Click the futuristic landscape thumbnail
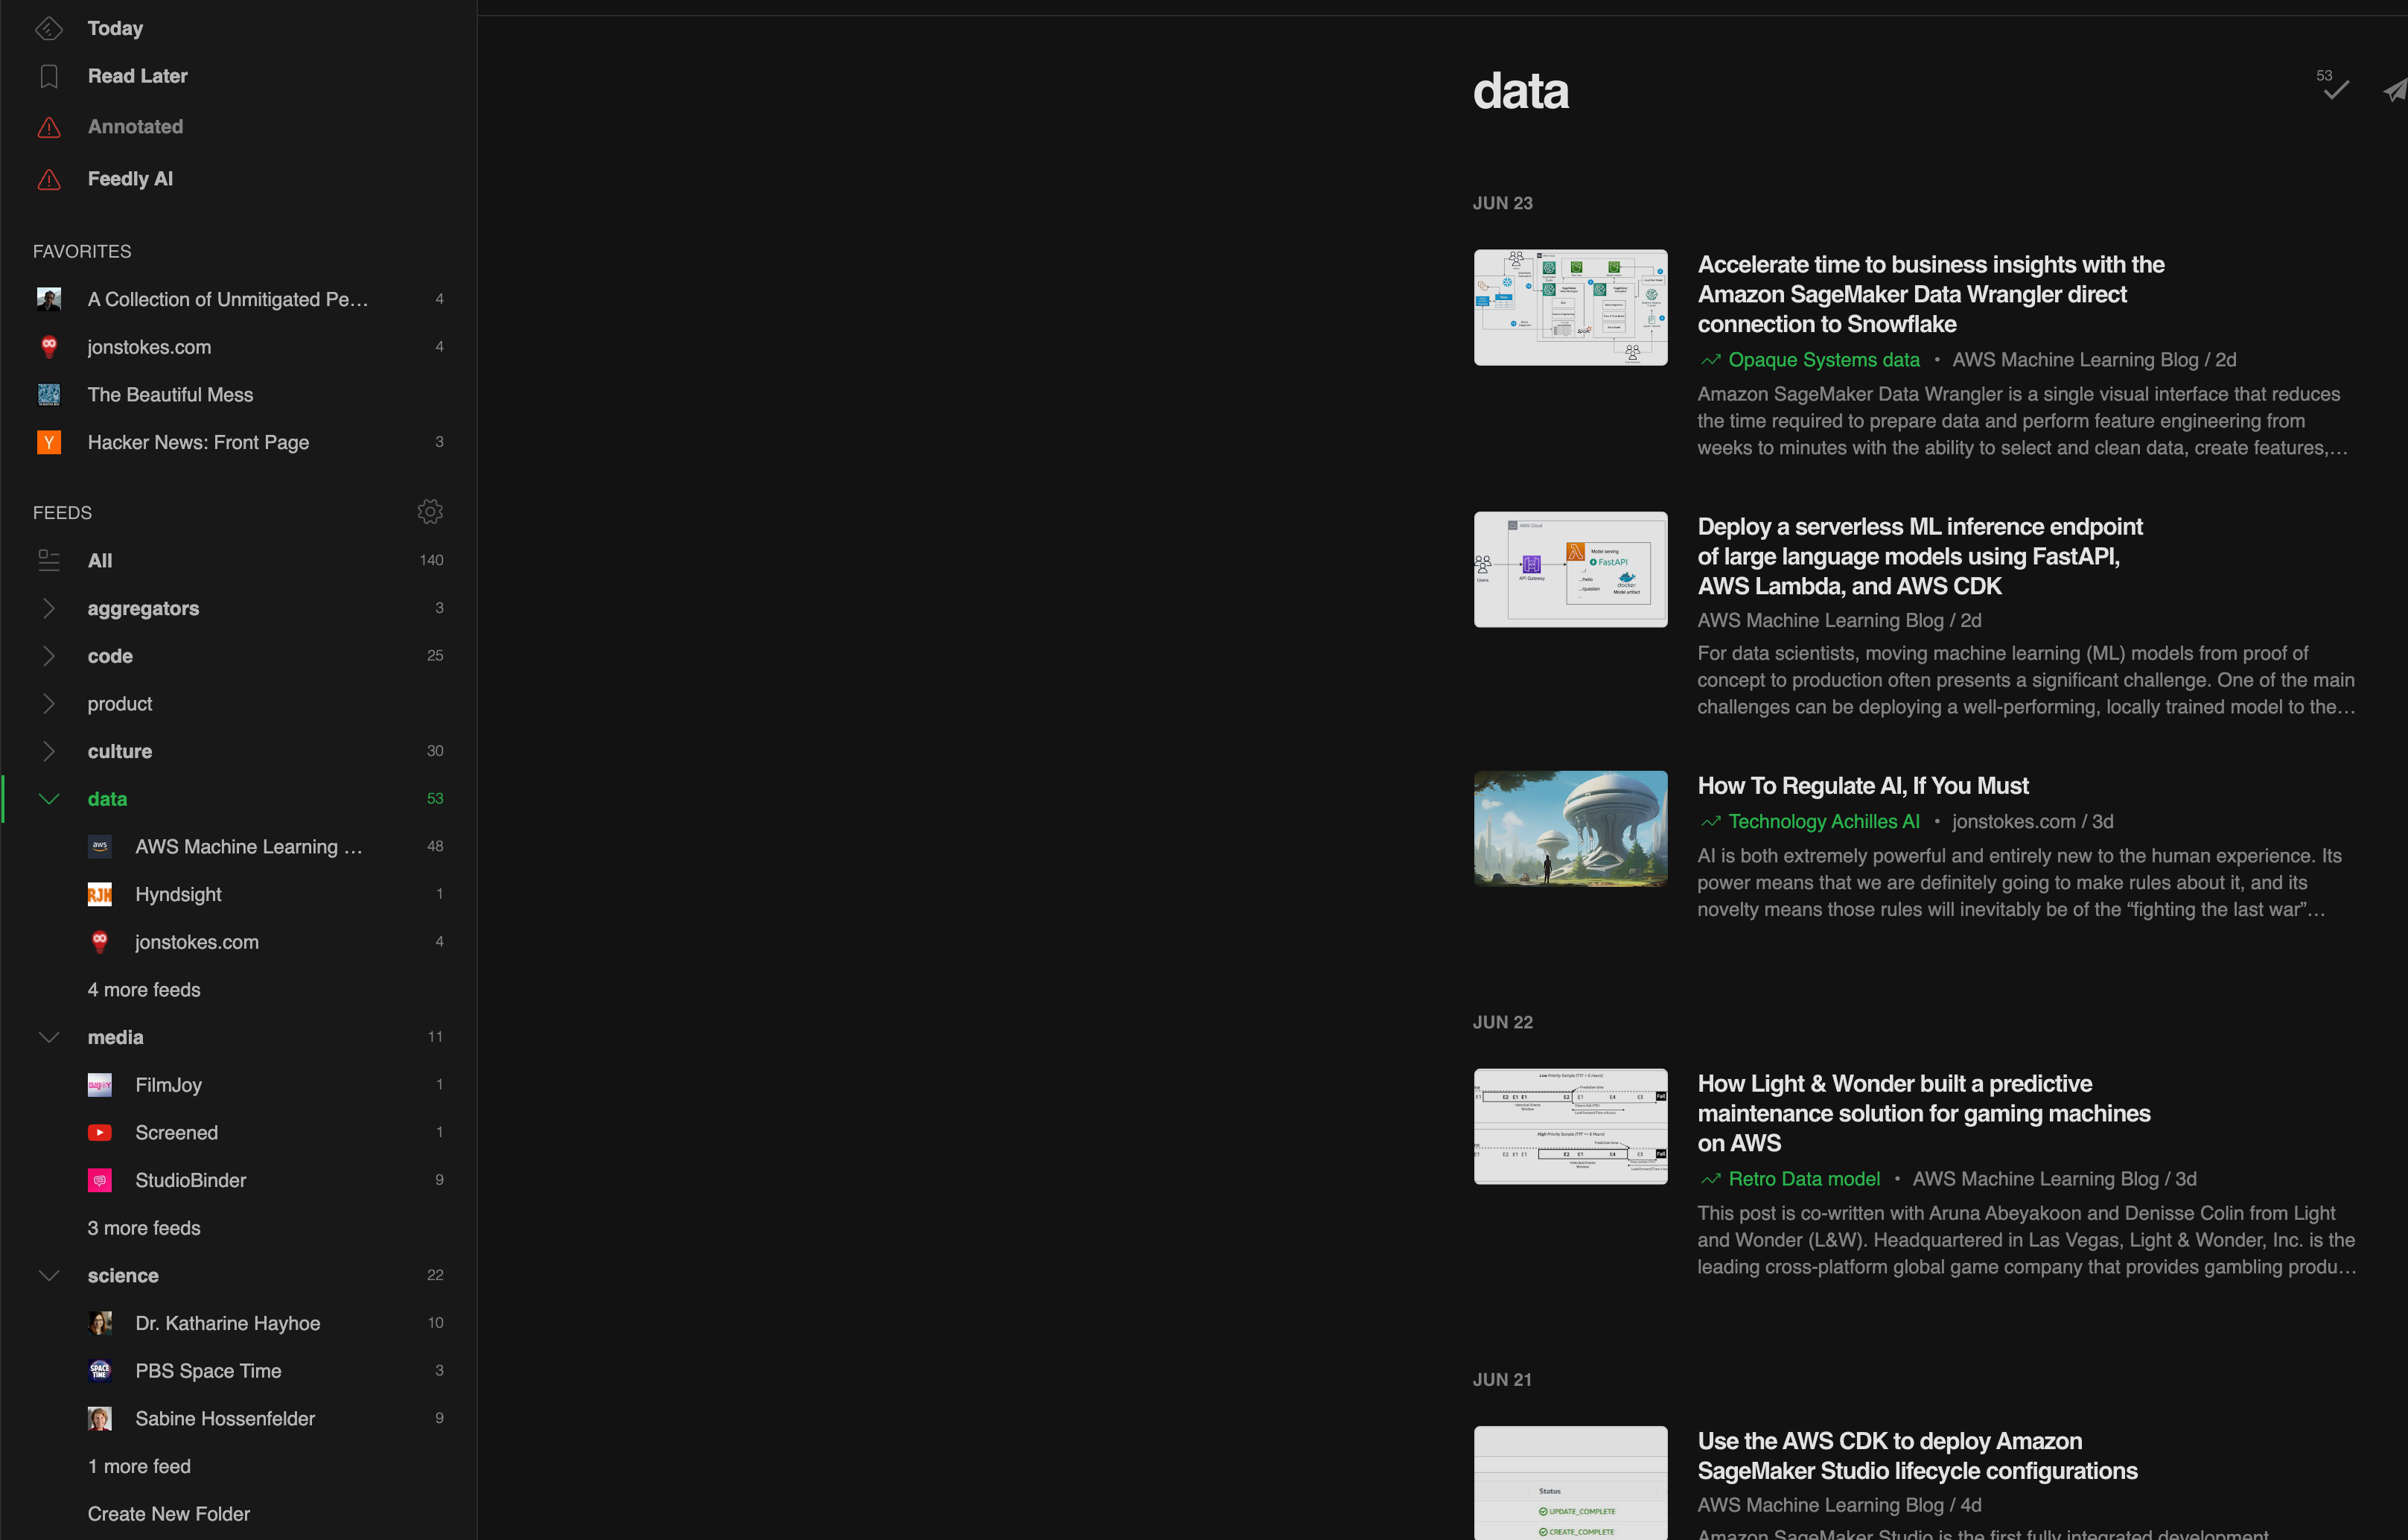The image size is (2408, 1540). click(x=1570, y=828)
